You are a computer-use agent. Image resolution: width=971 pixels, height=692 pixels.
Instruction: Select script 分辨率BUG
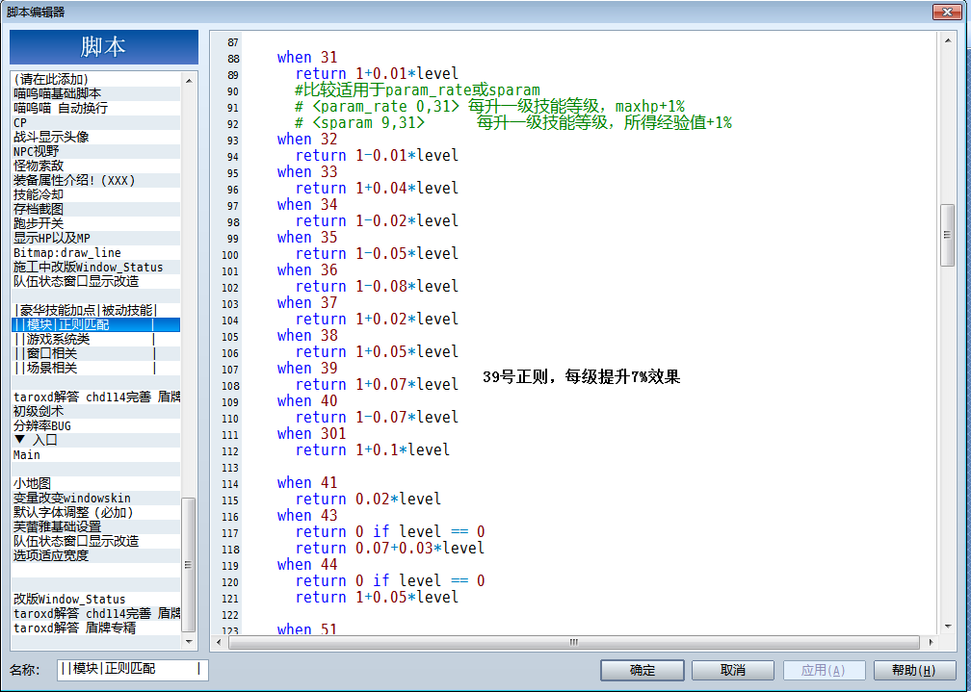click(96, 425)
